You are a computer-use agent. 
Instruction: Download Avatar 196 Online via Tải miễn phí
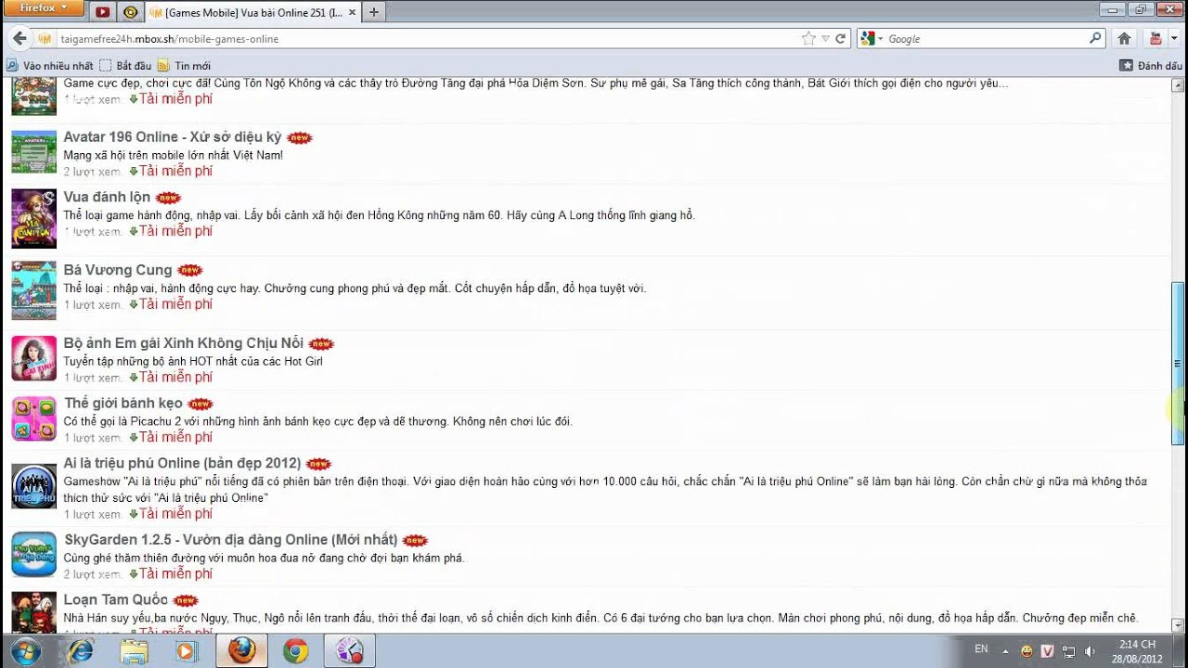click(175, 171)
